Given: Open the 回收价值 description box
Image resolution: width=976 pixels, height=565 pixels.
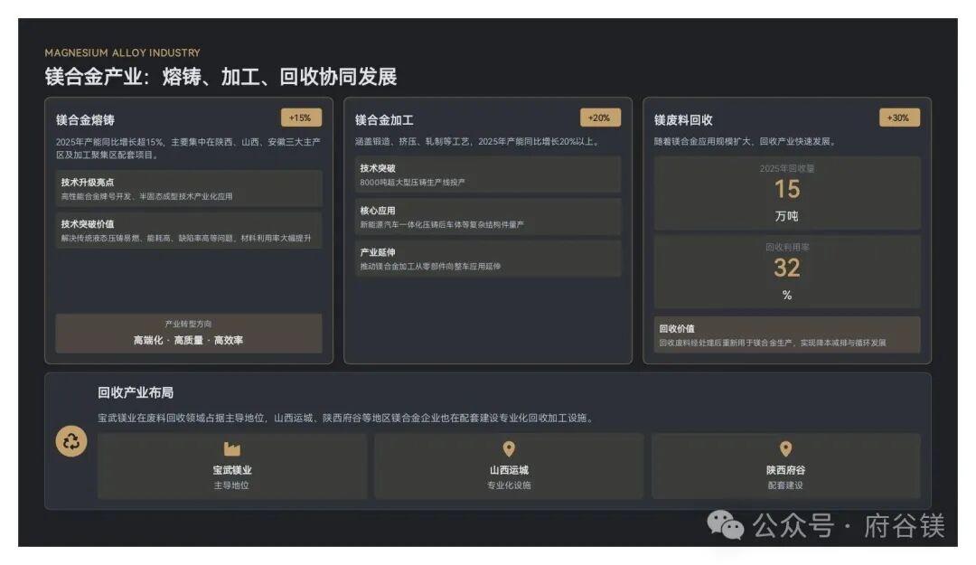Looking at the screenshot, I should pyautogui.click(x=786, y=334).
